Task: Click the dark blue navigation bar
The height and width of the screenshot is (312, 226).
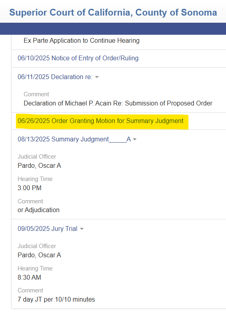Action: click(x=113, y=29)
